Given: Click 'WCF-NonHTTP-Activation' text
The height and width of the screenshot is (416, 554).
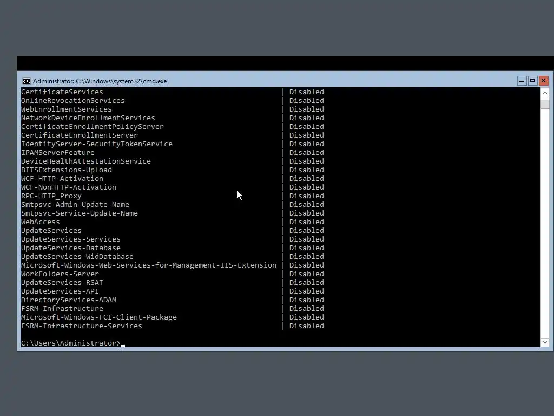Looking at the screenshot, I should (69, 187).
